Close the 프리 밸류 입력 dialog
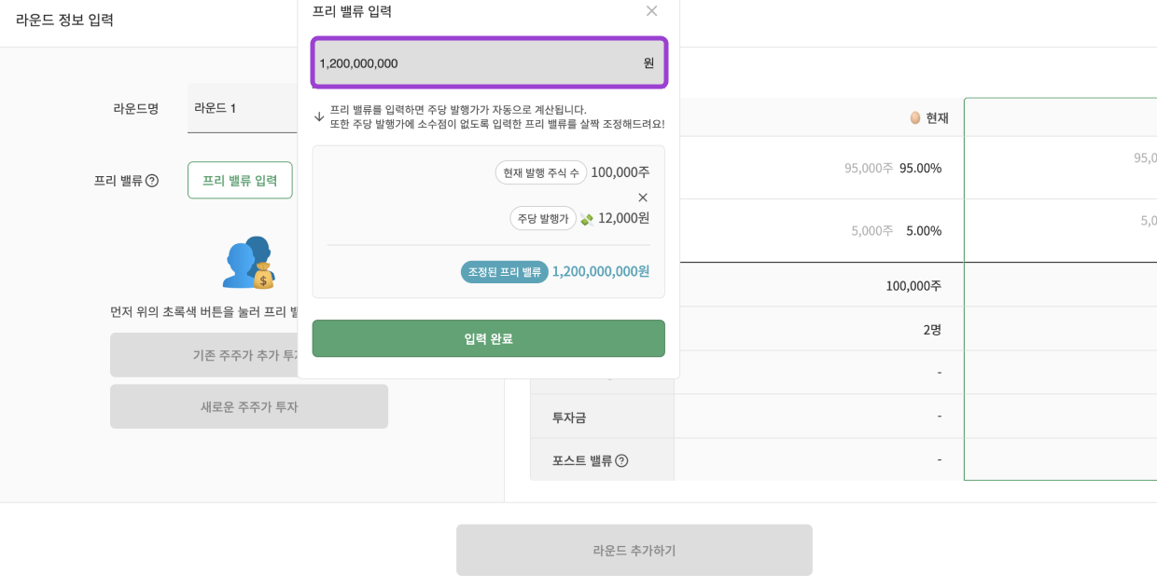Image resolution: width=1157 pixels, height=588 pixels. [x=651, y=11]
